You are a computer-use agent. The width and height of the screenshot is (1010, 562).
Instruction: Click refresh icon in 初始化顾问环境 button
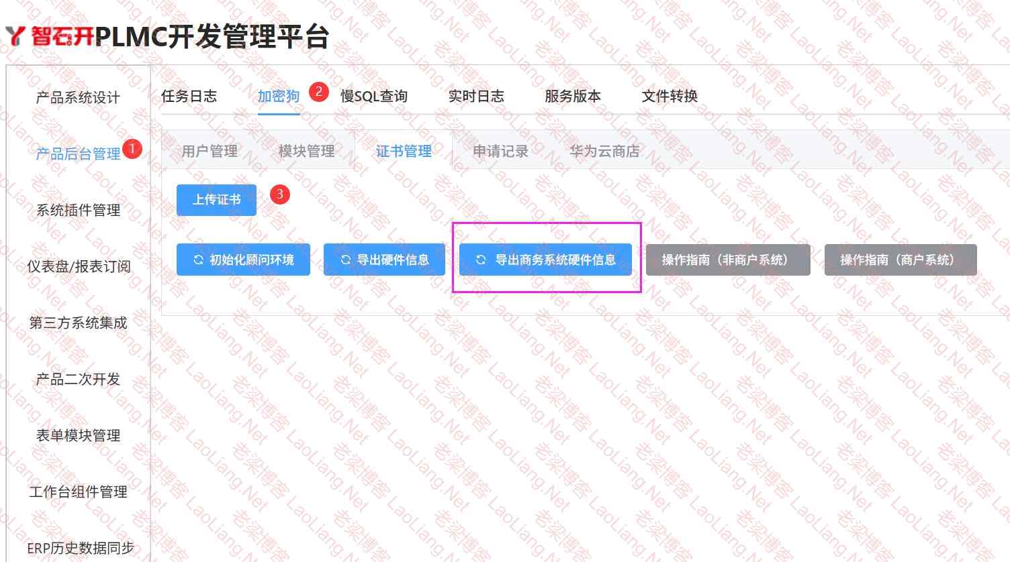pyautogui.click(x=198, y=260)
